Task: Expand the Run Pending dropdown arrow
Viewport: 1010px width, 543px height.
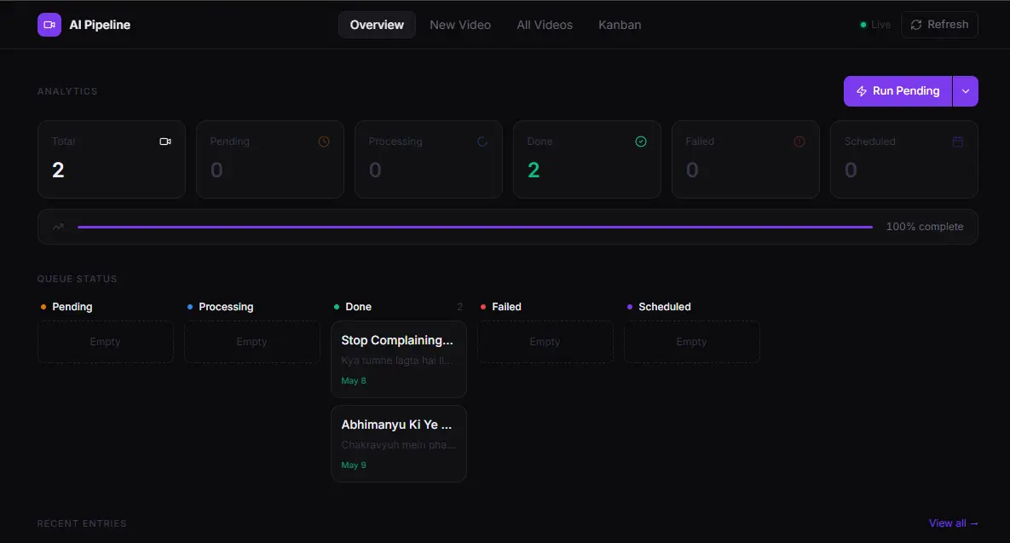Action: [x=966, y=91]
